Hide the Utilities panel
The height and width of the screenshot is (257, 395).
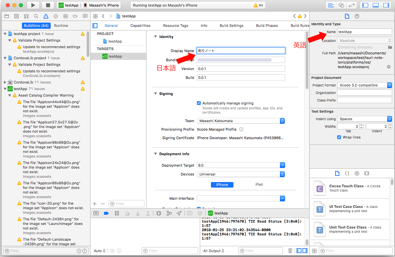coord(386,5)
